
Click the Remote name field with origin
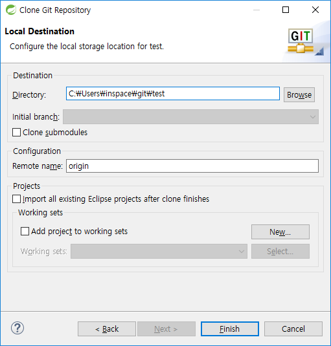coord(192,166)
